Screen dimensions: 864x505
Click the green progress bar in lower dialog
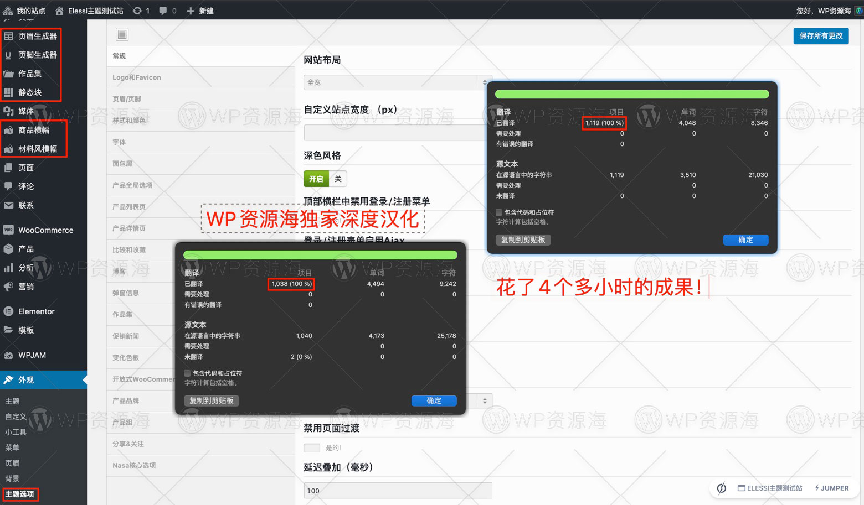tap(320, 255)
